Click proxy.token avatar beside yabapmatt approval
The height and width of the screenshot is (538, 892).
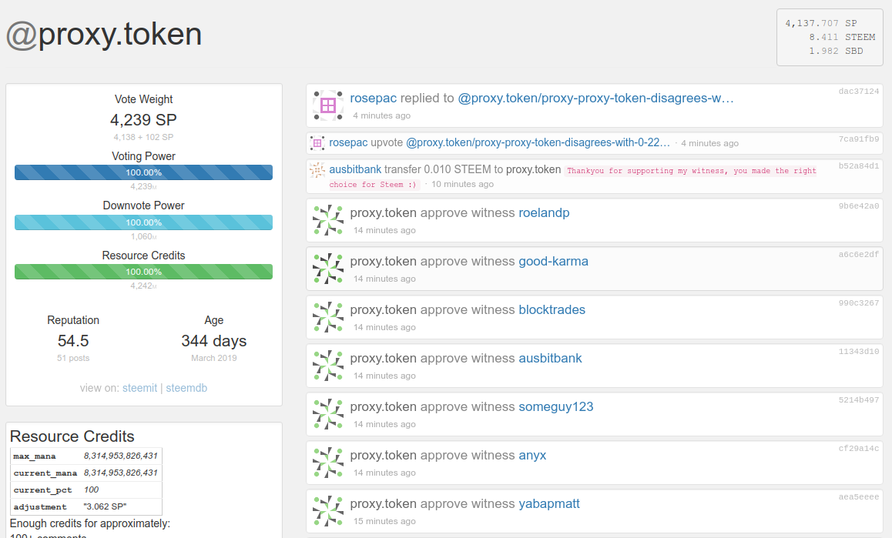[327, 511]
